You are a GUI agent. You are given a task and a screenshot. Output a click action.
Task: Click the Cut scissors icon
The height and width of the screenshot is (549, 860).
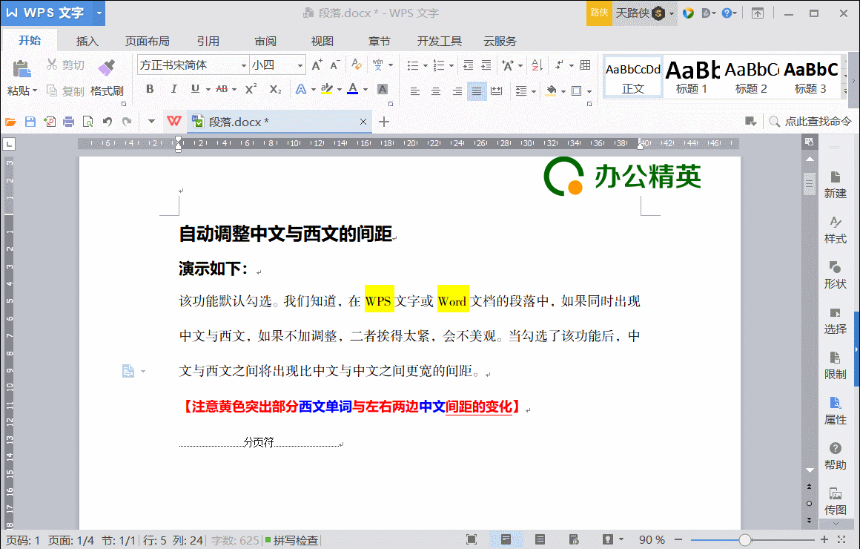pos(52,65)
